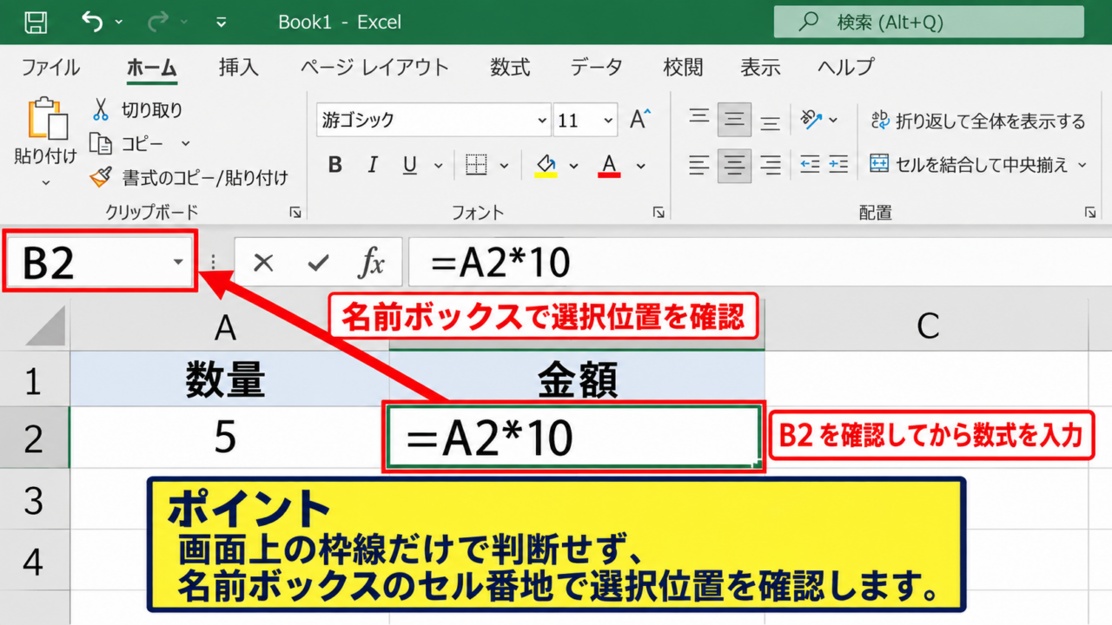The image size is (1112, 625).
Task: Undo the last action
Action: pyautogui.click(x=92, y=21)
